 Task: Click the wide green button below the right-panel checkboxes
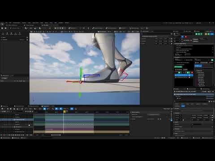[x=178, y=67]
